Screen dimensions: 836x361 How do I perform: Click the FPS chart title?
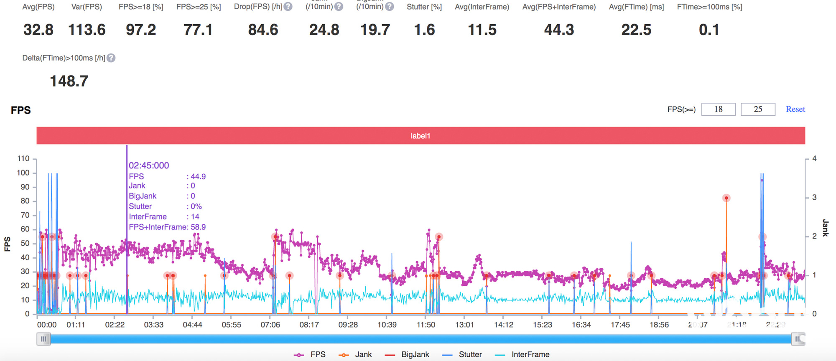pos(21,110)
